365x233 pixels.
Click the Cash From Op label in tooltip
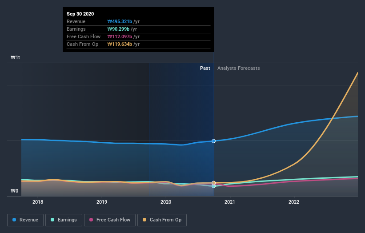(82, 44)
